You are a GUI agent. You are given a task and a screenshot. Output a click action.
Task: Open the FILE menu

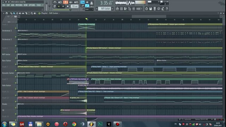pyautogui.click(x=4, y=5)
